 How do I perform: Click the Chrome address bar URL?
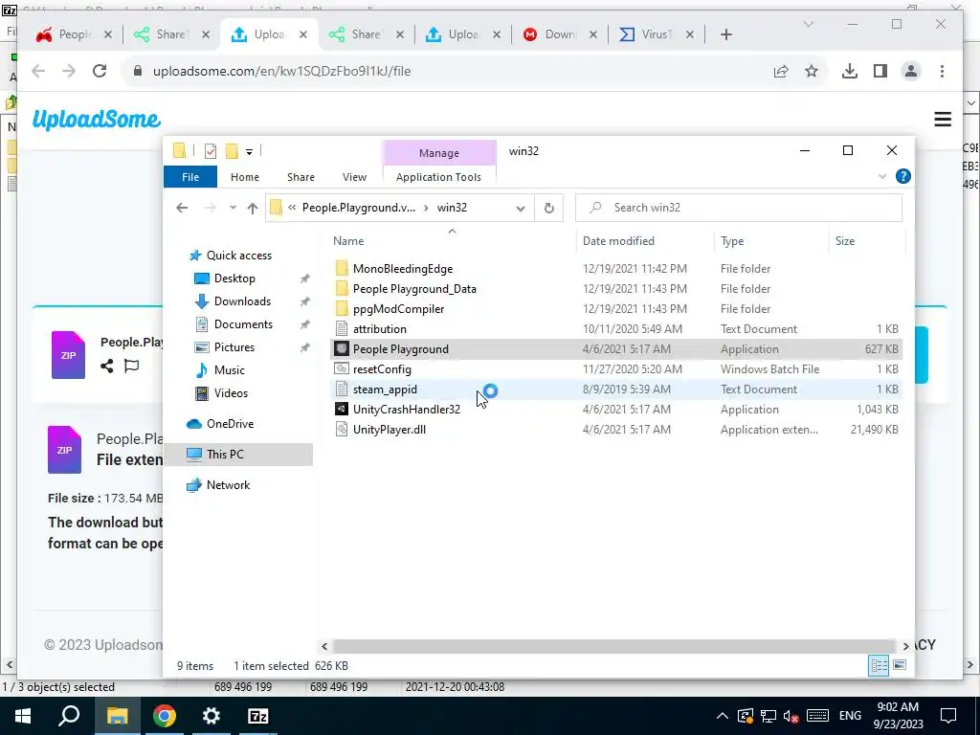pyautogui.click(x=282, y=71)
